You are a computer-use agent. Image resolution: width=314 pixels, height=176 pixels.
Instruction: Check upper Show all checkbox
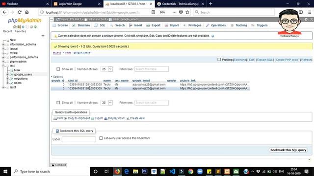point(58,69)
